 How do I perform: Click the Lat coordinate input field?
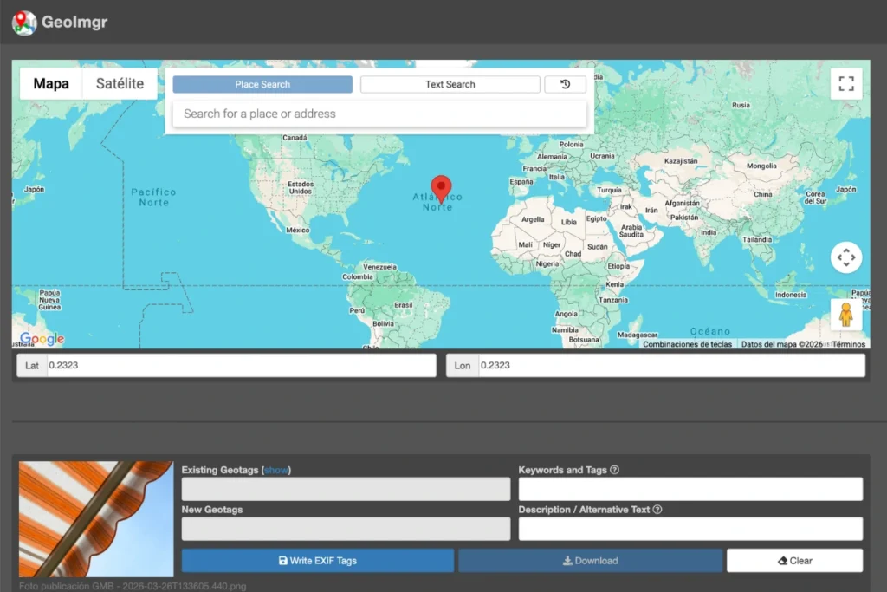(x=241, y=366)
